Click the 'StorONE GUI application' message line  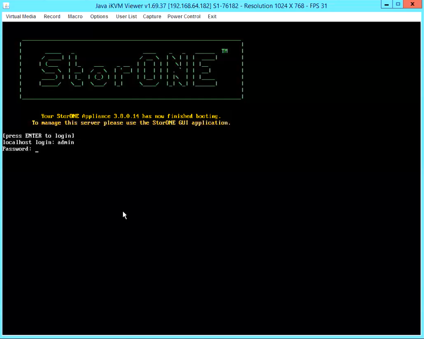[131, 123]
